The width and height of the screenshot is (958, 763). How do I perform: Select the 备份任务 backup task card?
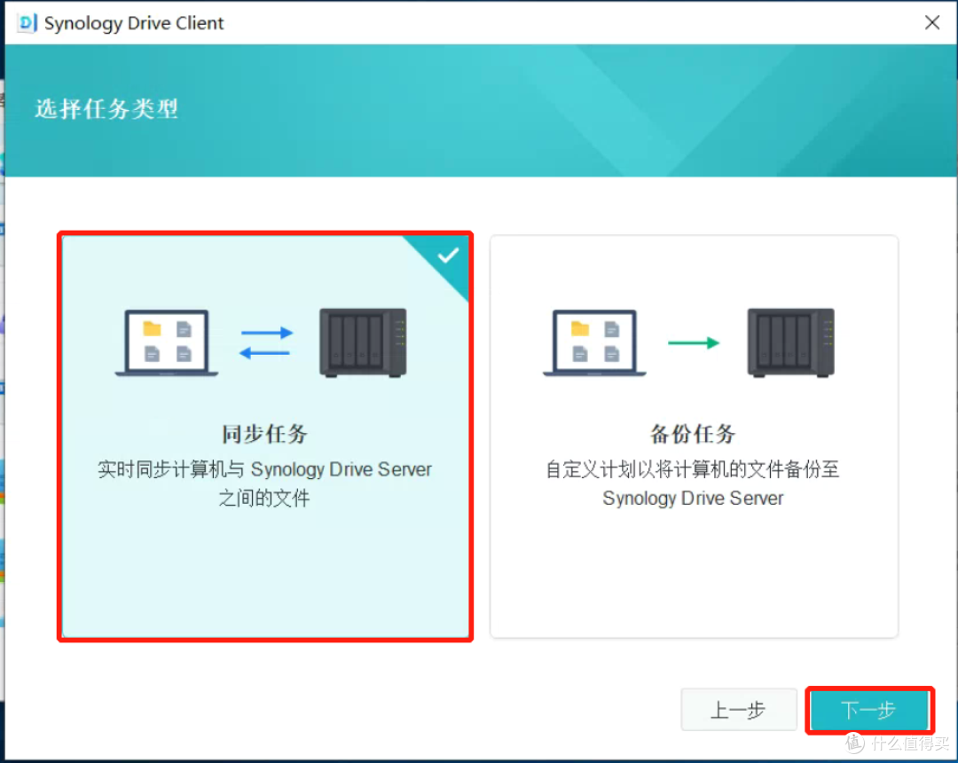click(x=694, y=437)
